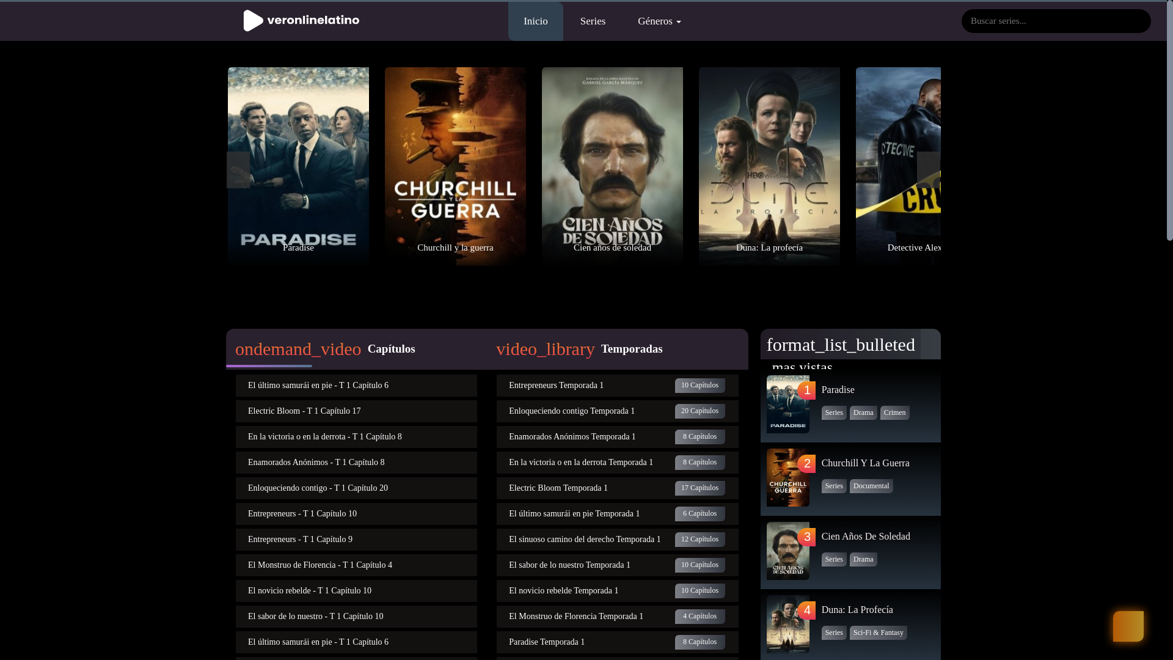This screenshot has width=1173, height=660.
Task: Open the Churchill y la guerra poster
Action: point(455,166)
